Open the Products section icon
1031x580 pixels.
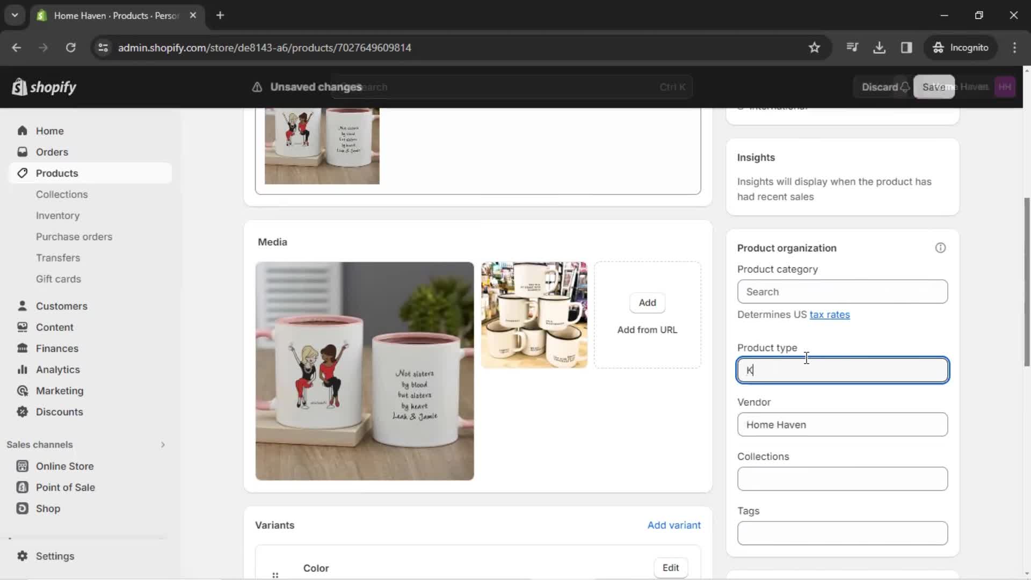pos(22,173)
